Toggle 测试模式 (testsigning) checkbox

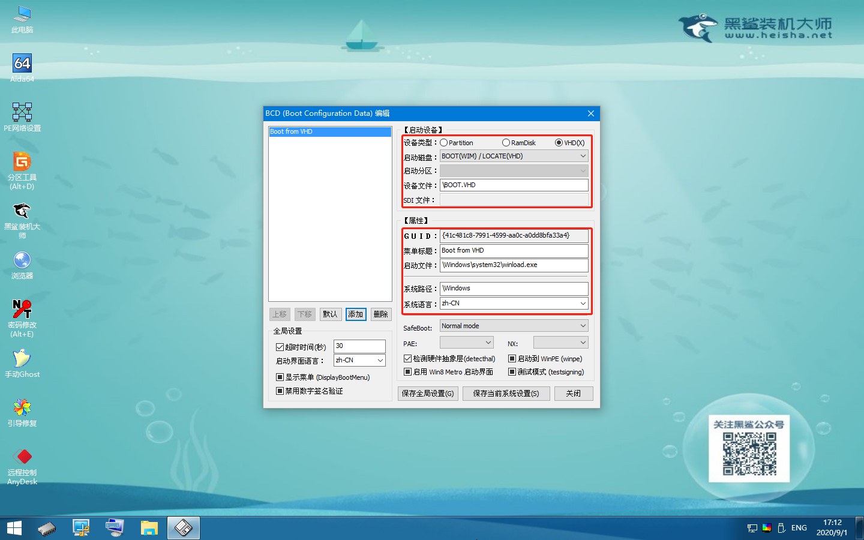(x=546, y=372)
